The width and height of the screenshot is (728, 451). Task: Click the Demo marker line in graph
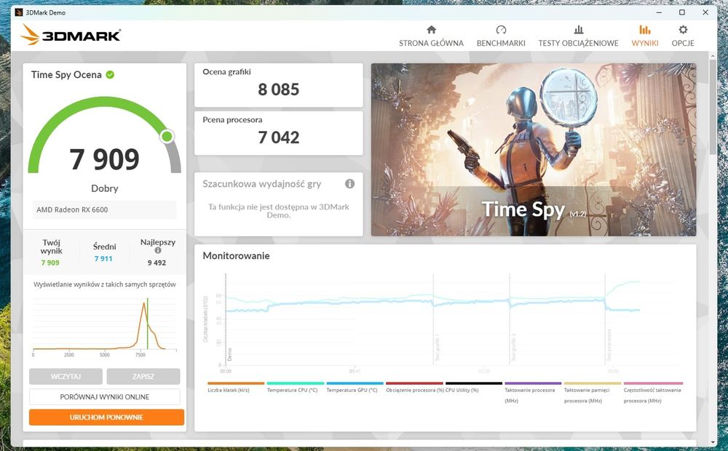[226, 319]
